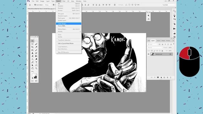This screenshot has height=114, width=203.
Task: Add a layer mask from the Layers panel
Action: pos(158,77)
